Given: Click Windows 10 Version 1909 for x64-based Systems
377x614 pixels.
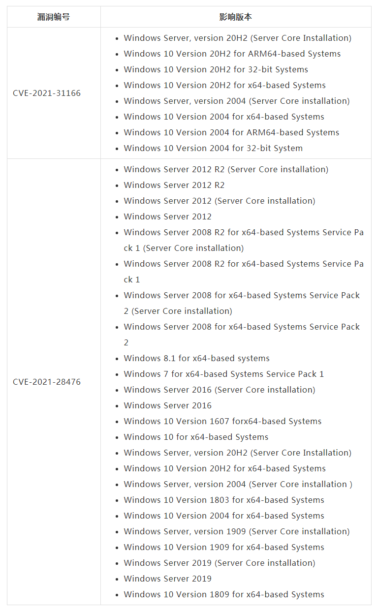Looking at the screenshot, I should (x=224, y=547).
